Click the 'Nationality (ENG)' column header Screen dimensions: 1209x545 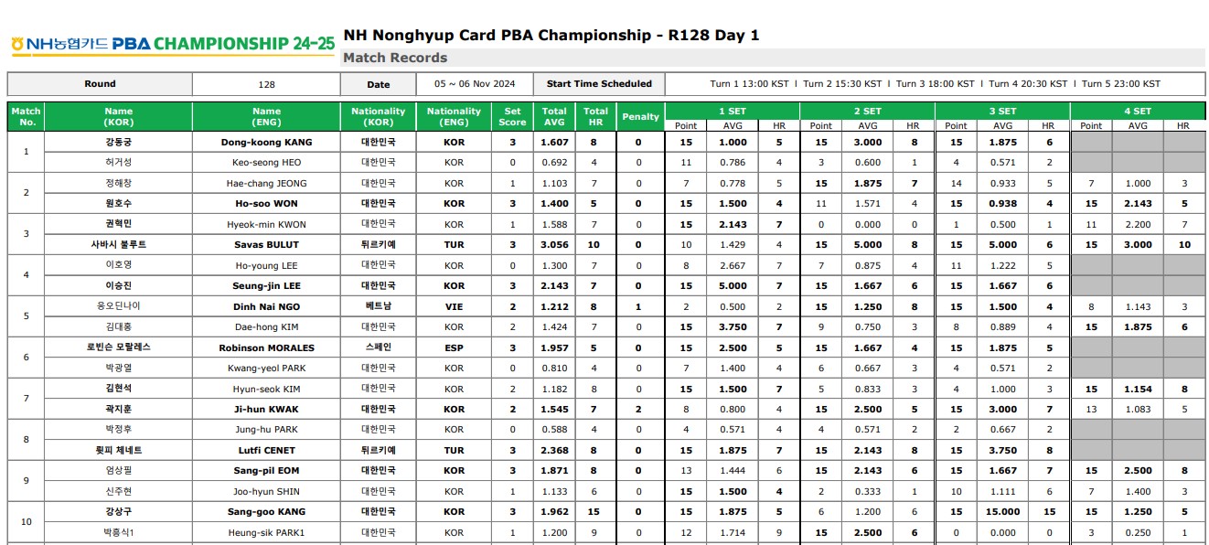(454, 116)
